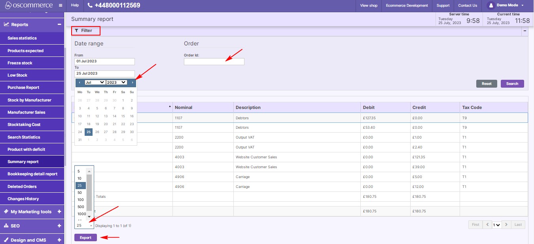
Task: Open View shop link
Action: [x=369, y=6]
